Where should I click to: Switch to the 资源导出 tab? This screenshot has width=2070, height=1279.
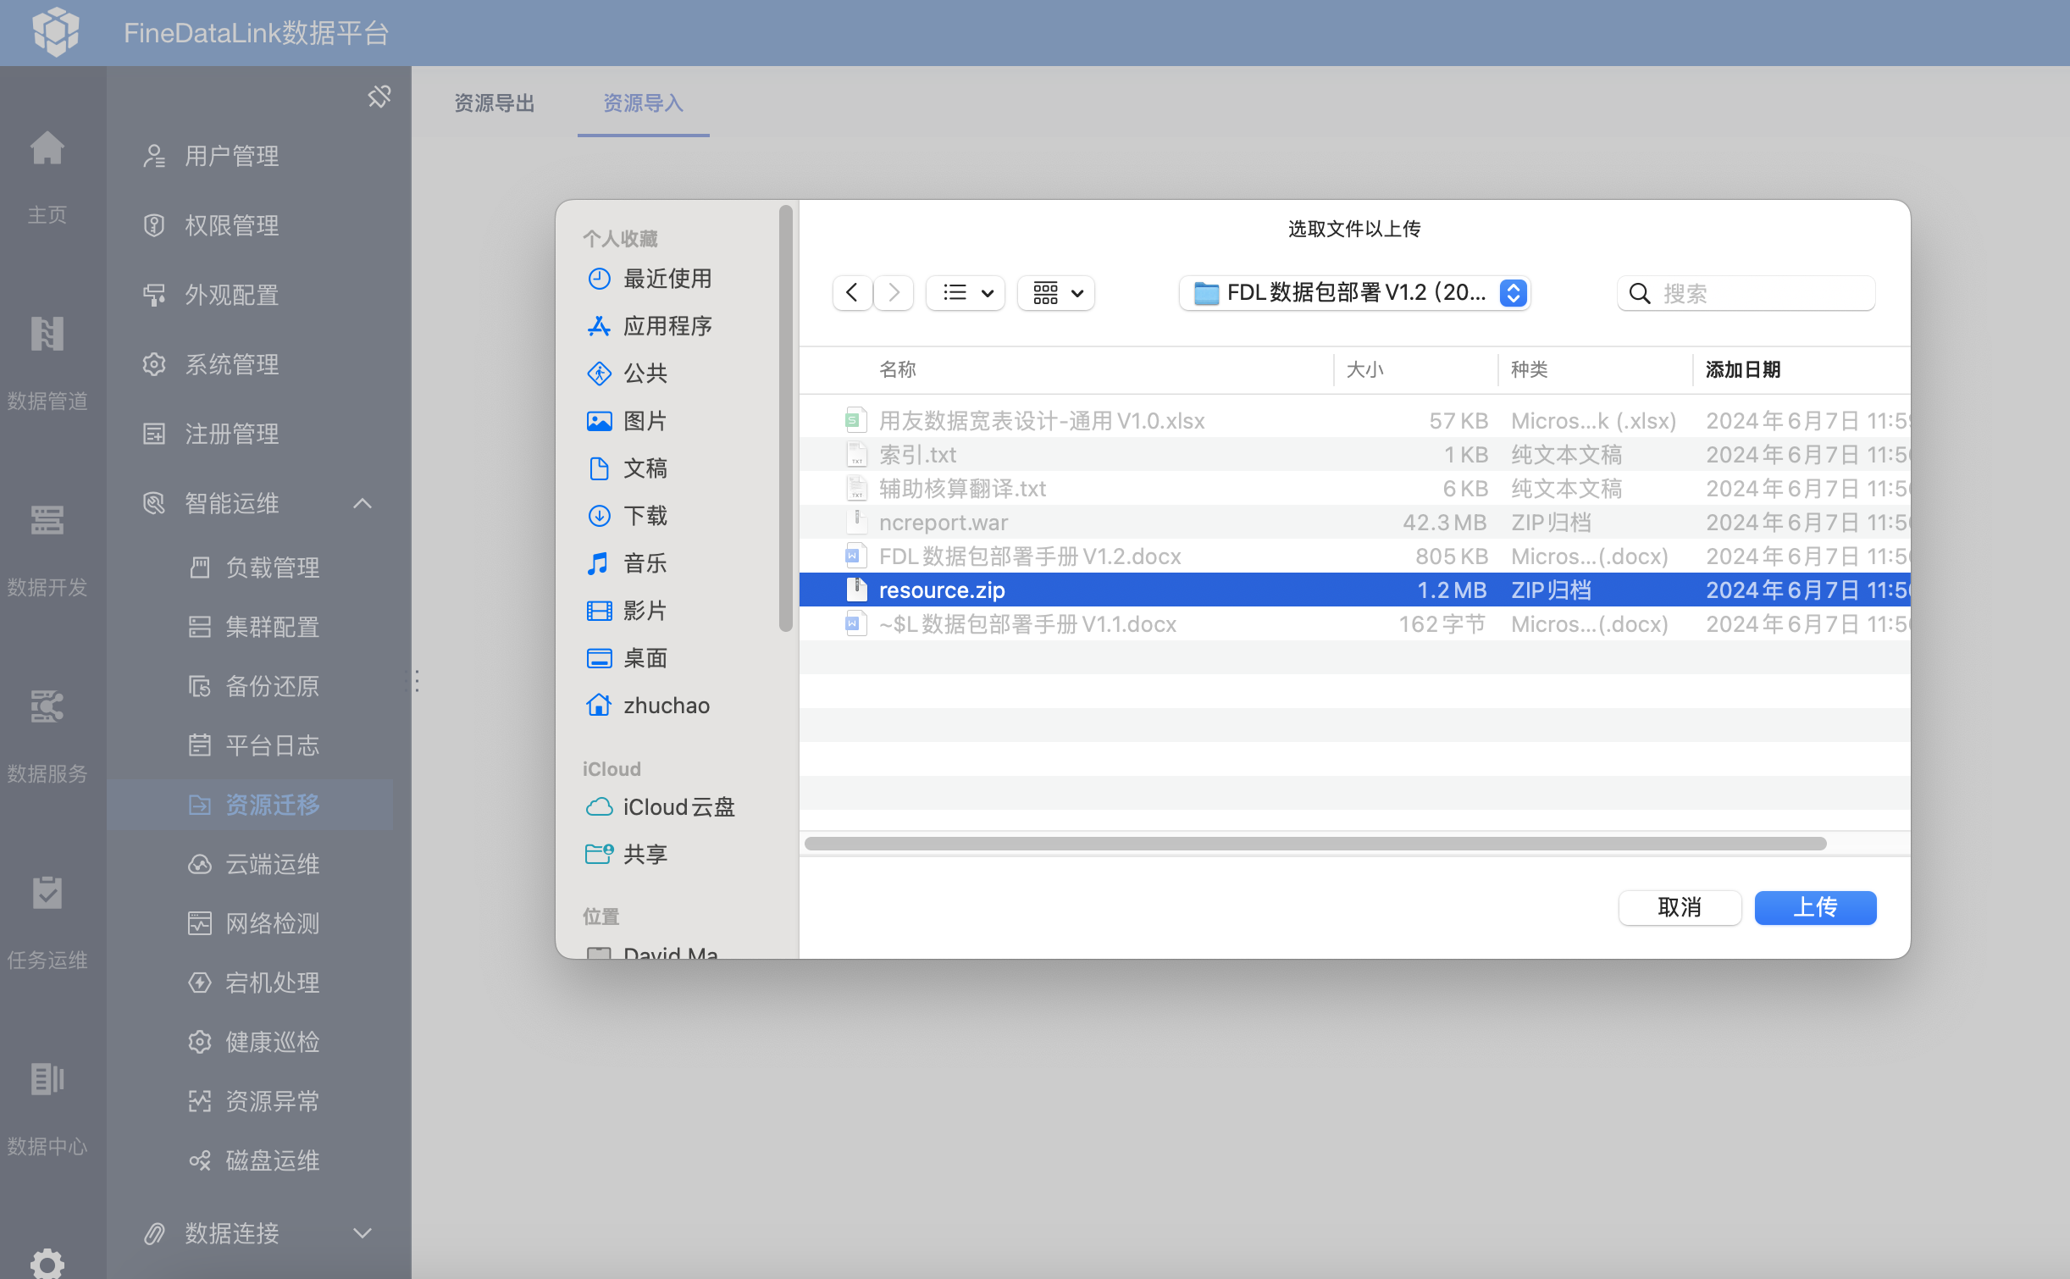click(495, 103)
